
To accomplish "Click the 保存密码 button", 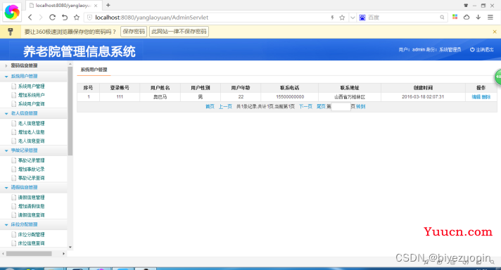I will tap(134, 32).
